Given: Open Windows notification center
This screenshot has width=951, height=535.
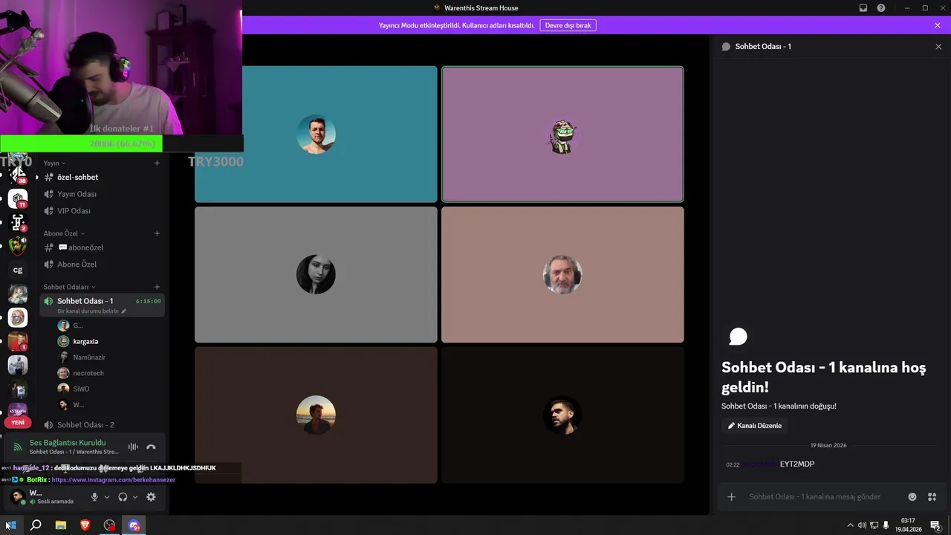Looking at the screenshot, I should (x=935, y=525).
